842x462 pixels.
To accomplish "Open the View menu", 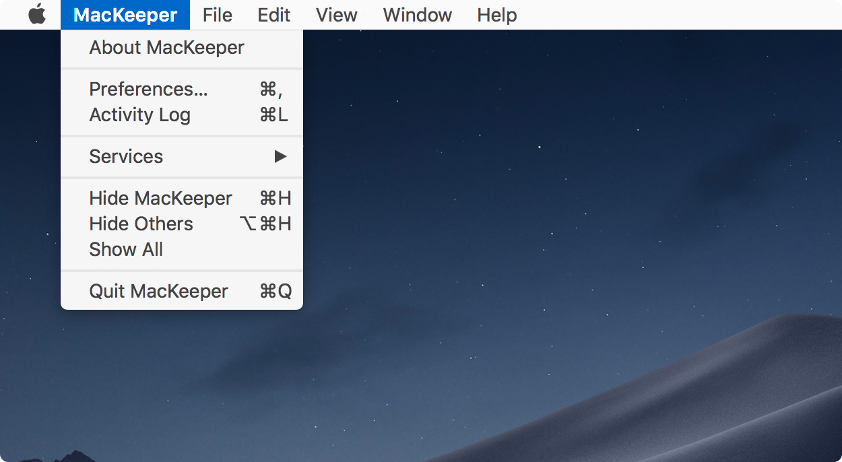I will [337, 14].
